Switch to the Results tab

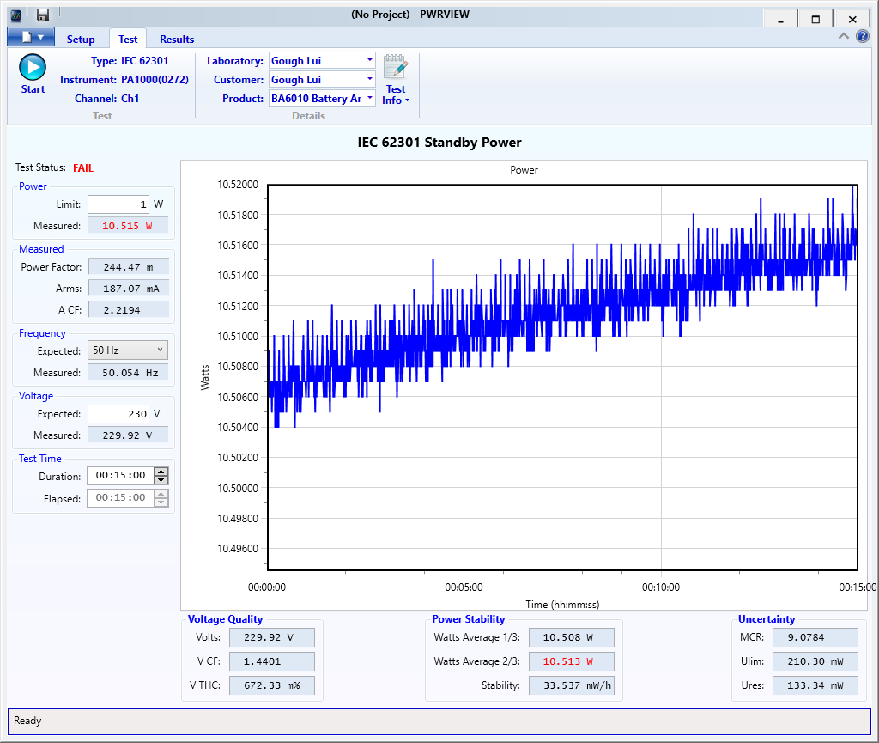click(177, 40)
